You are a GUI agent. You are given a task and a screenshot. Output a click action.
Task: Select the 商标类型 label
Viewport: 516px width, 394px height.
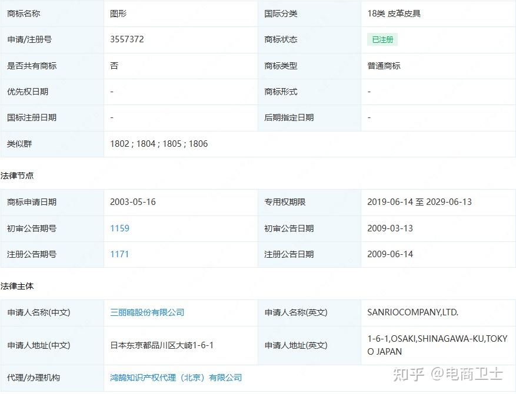coord(281,66)
